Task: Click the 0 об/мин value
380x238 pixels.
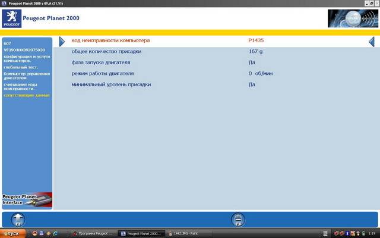Action: click(261, 73)
